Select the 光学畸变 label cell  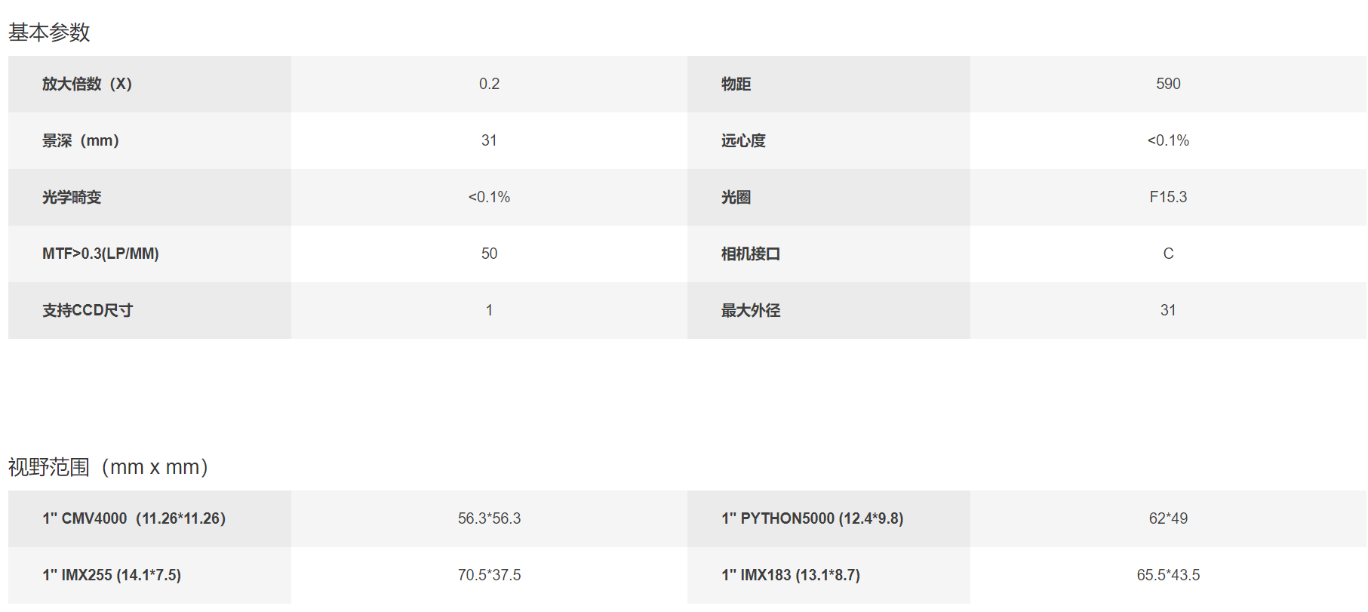click(149, 197)
